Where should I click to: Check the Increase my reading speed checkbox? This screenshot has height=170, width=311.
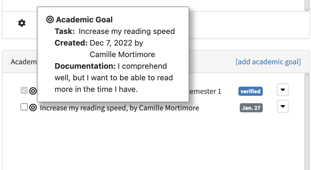[x=24, y=107]
